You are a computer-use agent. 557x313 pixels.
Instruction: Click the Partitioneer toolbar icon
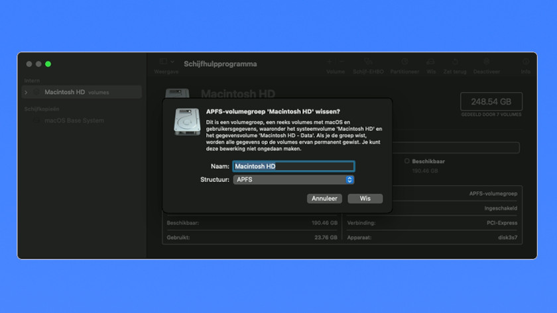[x=404, y=62]
